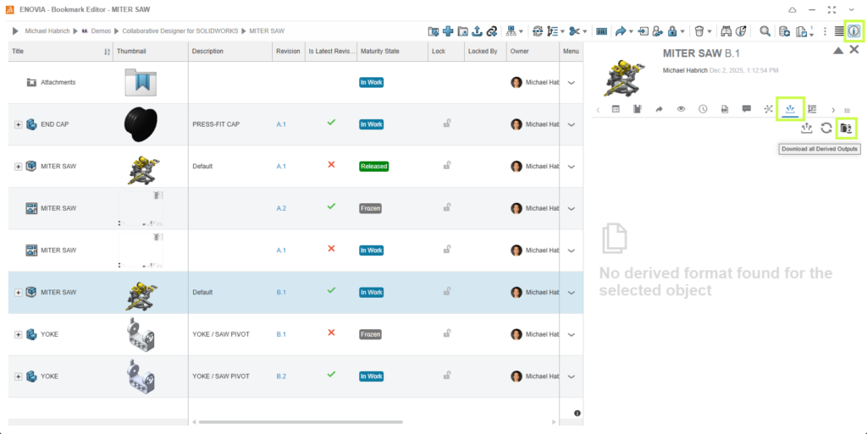Open menu chevron for Attachments row

pyautogui.click(x=572, y=83)
